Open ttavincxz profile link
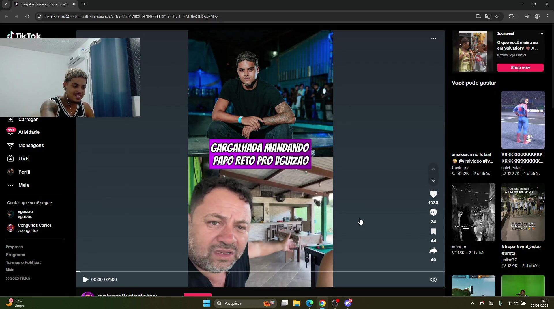The height and width of the screenshot is (309, 554). [x=460, y=168]
